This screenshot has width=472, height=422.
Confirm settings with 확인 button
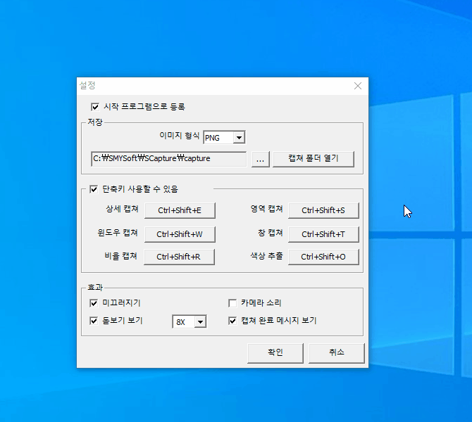275,353
